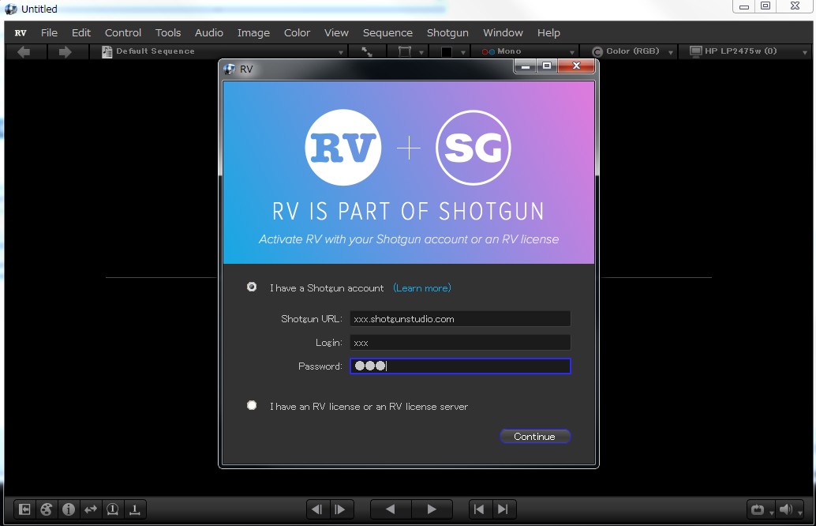
Task: Open the Learn more link
Action: pyautogui.click(x=422, y=287)
